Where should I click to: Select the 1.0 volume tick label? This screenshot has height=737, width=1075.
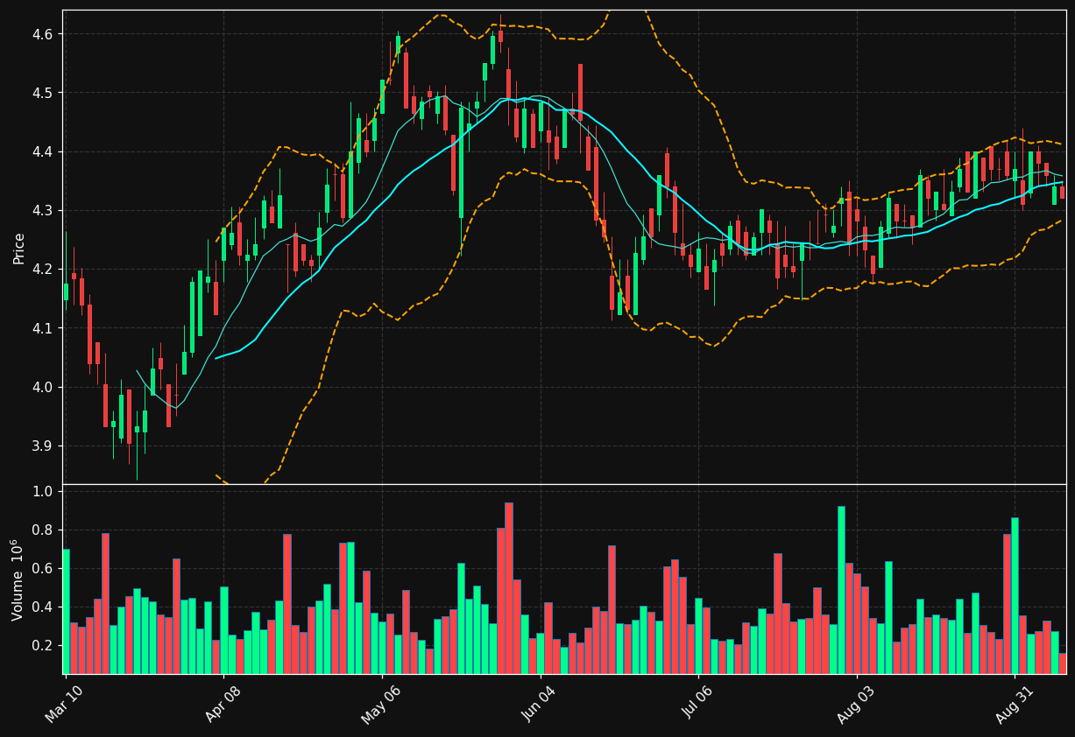(43, 492)
